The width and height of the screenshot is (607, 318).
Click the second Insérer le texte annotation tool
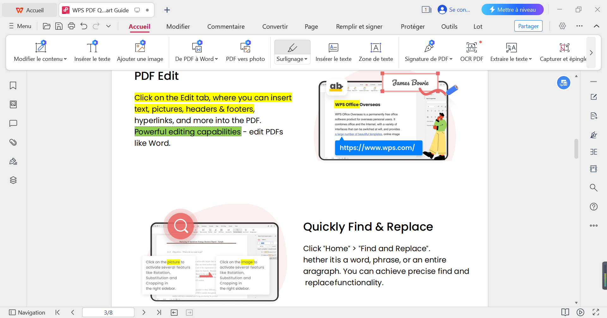point(334,51)
